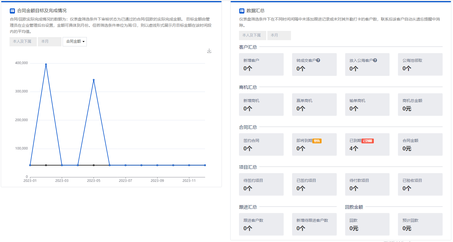Open the 预计回款 card
The width and height of the screenshot is (453, 242).
click(x=420, y=224)
